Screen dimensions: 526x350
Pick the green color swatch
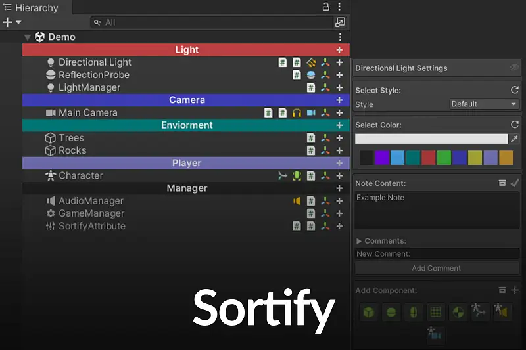(444, 158)
